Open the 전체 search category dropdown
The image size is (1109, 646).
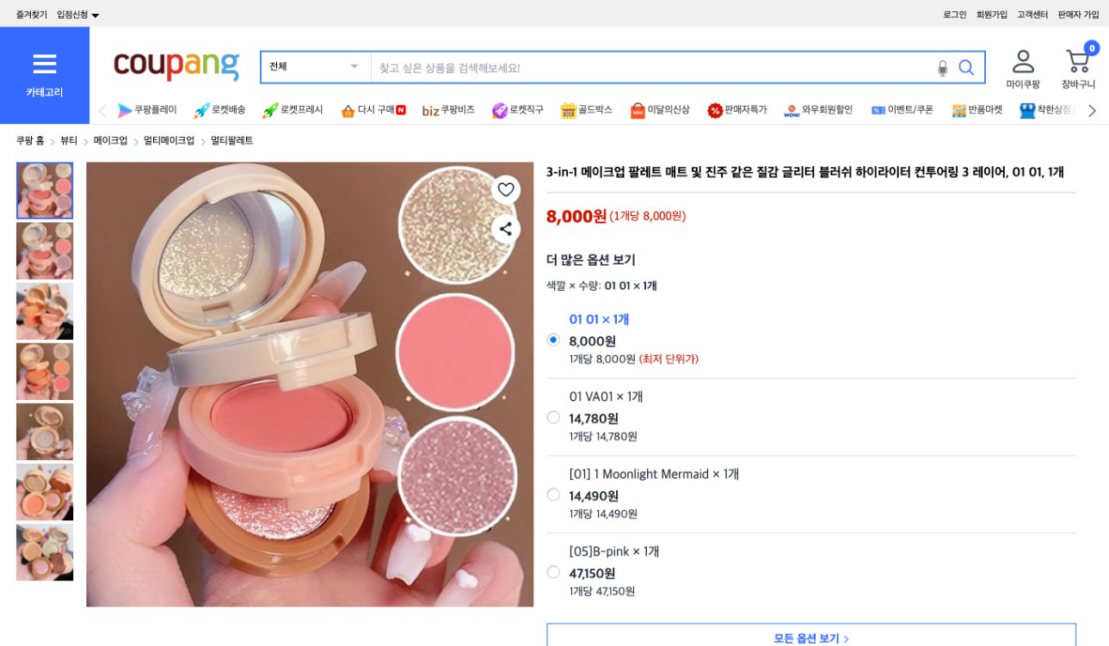(314, 66)
